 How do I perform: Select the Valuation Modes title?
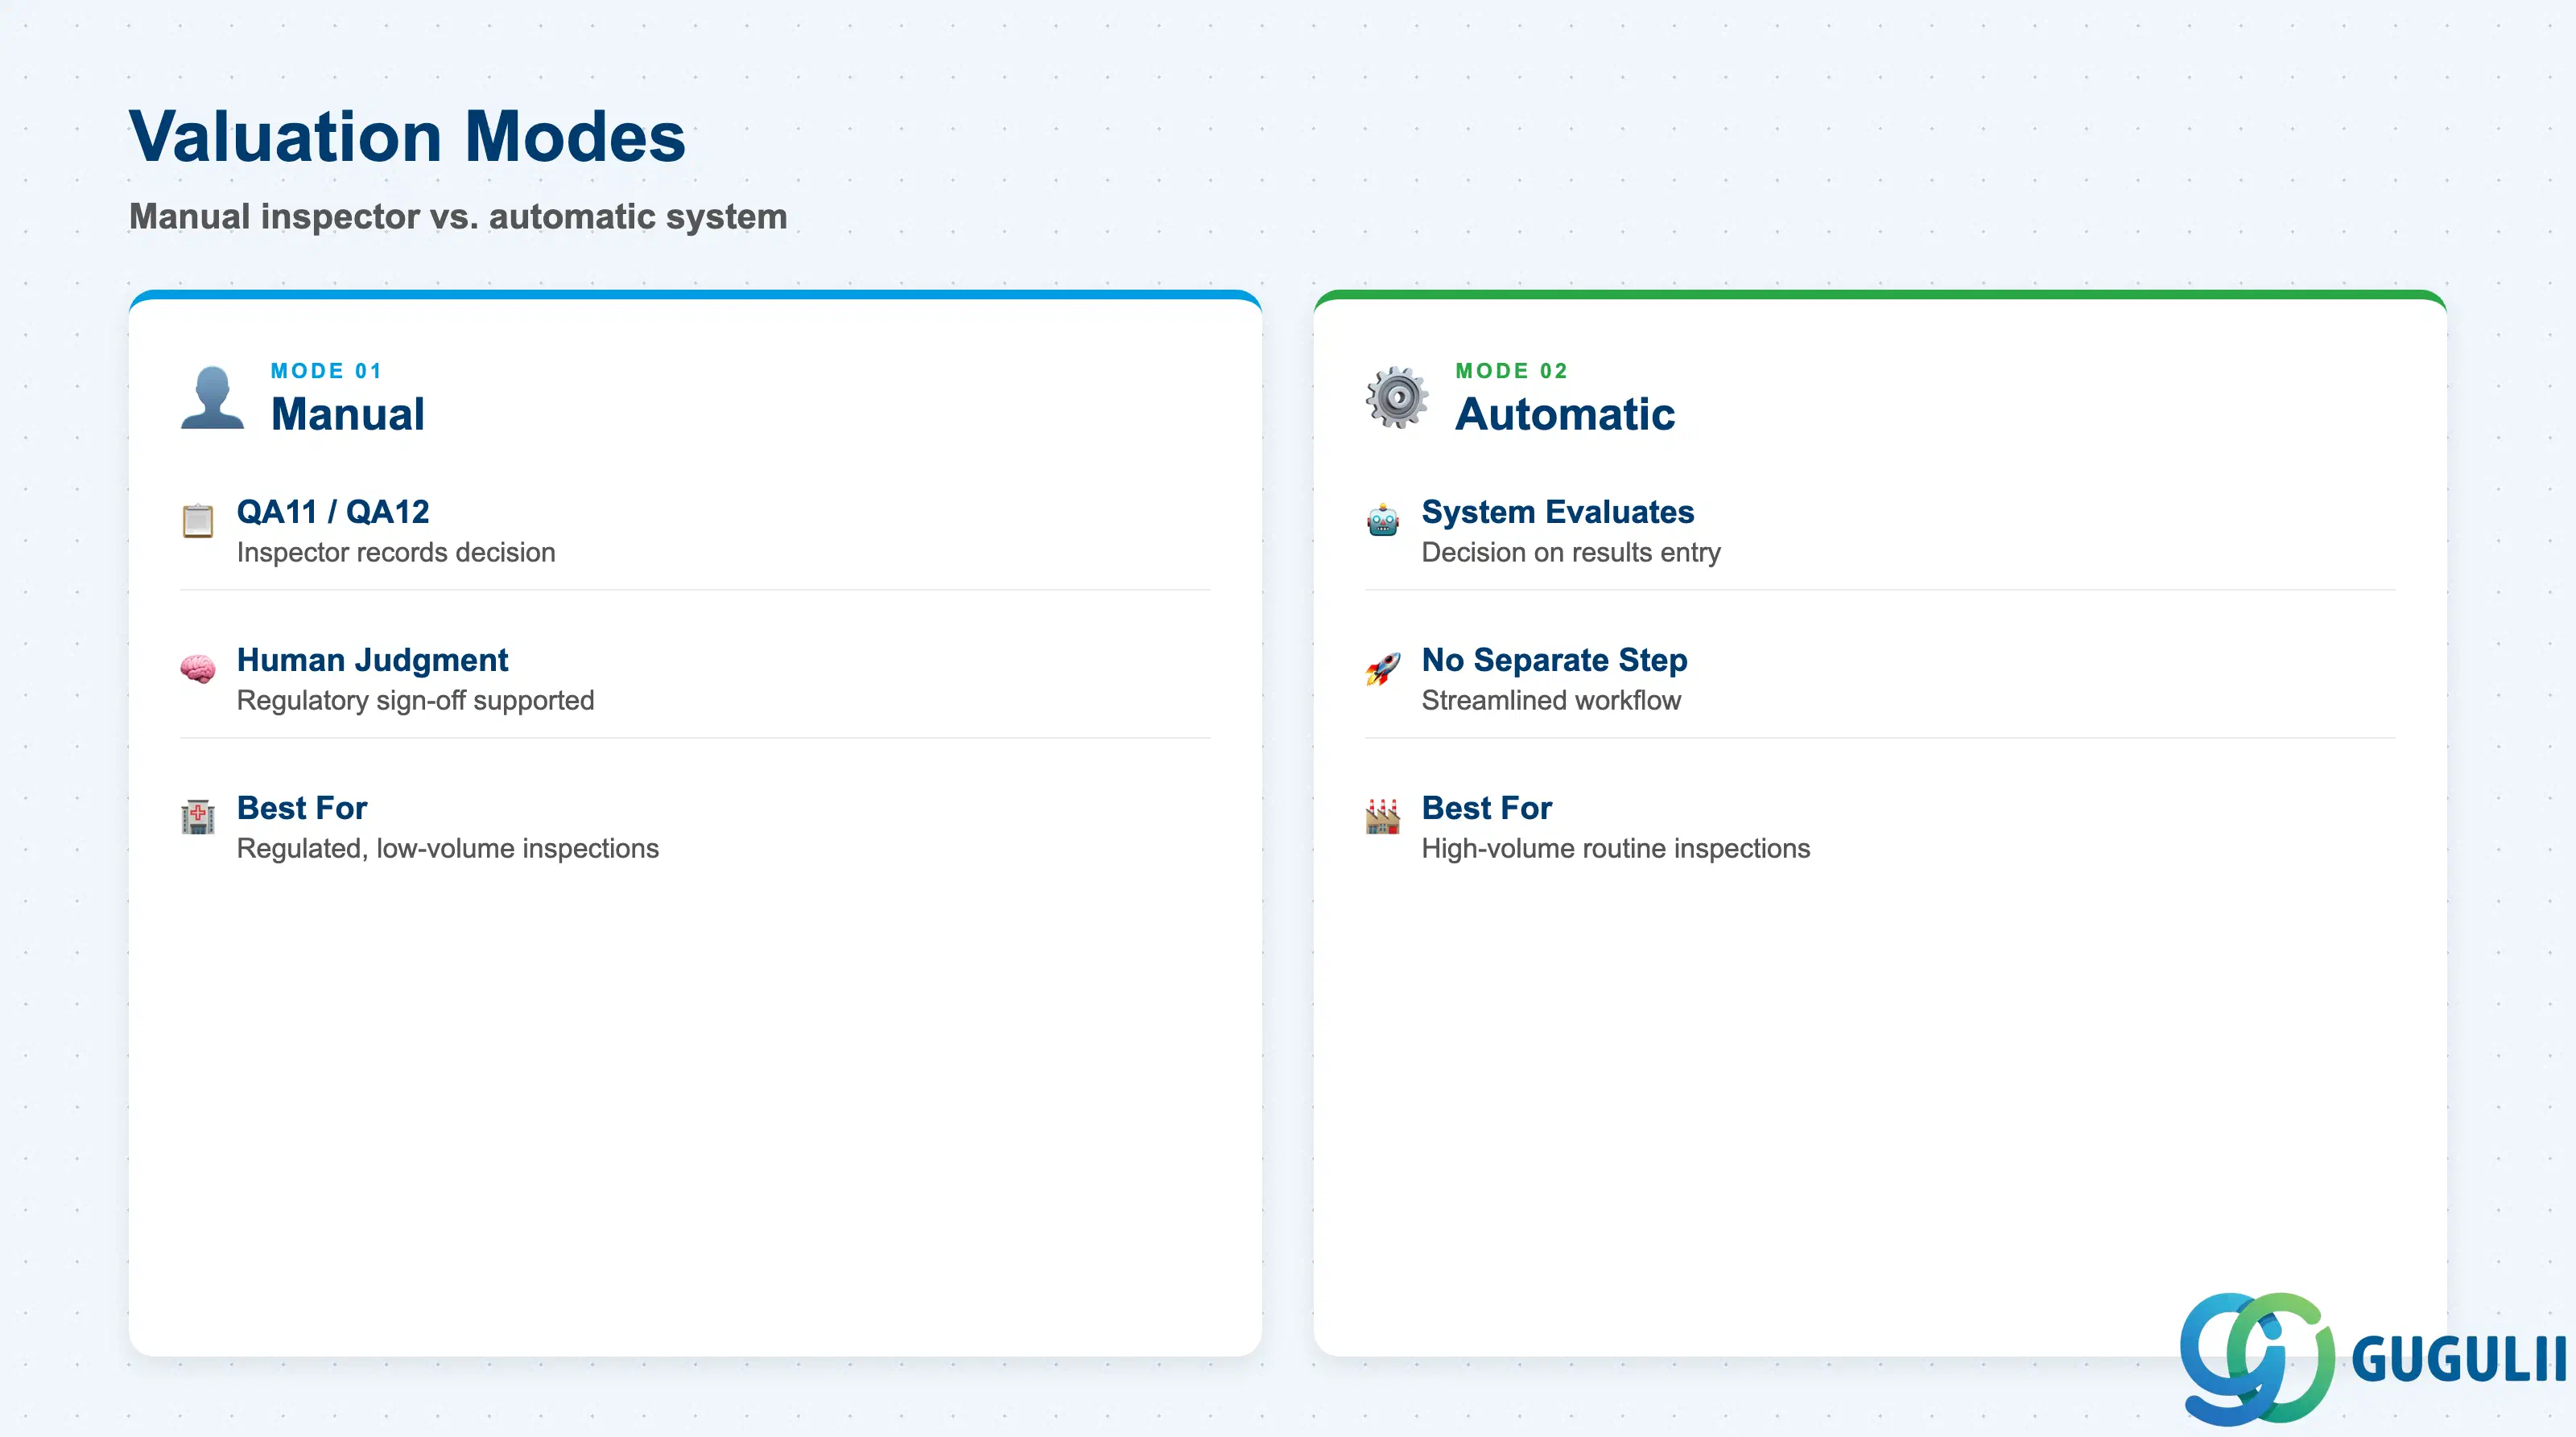(x=407, y=136)
